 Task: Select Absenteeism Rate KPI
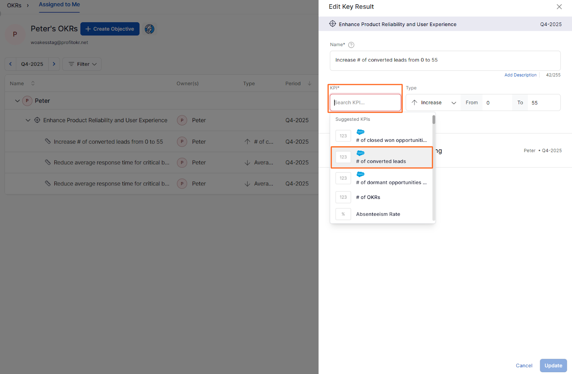click(381, 214)
